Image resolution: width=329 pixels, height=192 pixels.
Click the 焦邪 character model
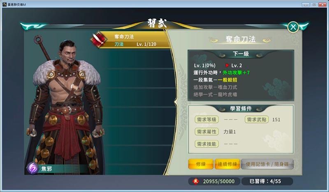67,105
